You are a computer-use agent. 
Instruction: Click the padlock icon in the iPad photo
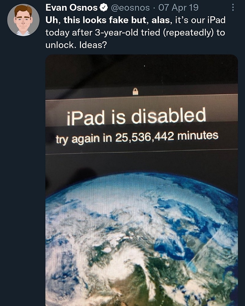(135, 91)
